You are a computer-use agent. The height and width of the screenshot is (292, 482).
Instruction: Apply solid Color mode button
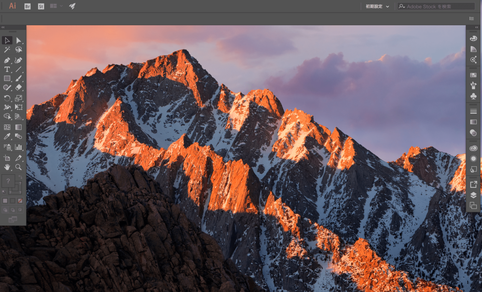5,201
